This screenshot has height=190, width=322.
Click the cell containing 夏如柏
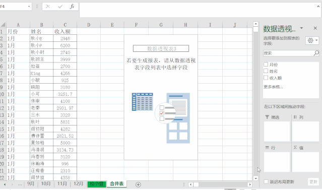pyautogui.click(x=42, y=143)
